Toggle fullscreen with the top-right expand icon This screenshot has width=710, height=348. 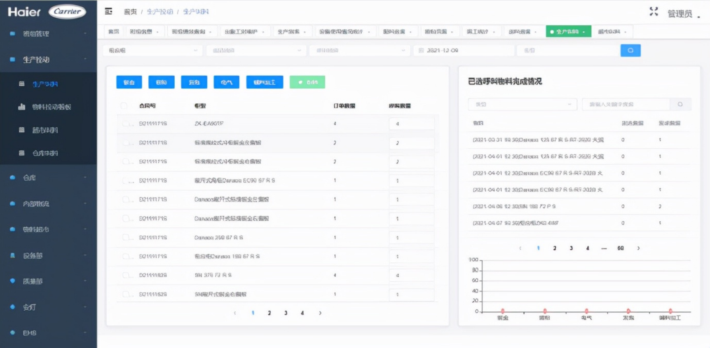pos(654,12)
